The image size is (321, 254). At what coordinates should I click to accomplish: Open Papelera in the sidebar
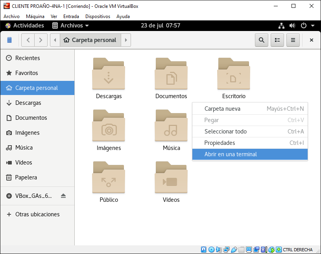[x=37, y=177]
